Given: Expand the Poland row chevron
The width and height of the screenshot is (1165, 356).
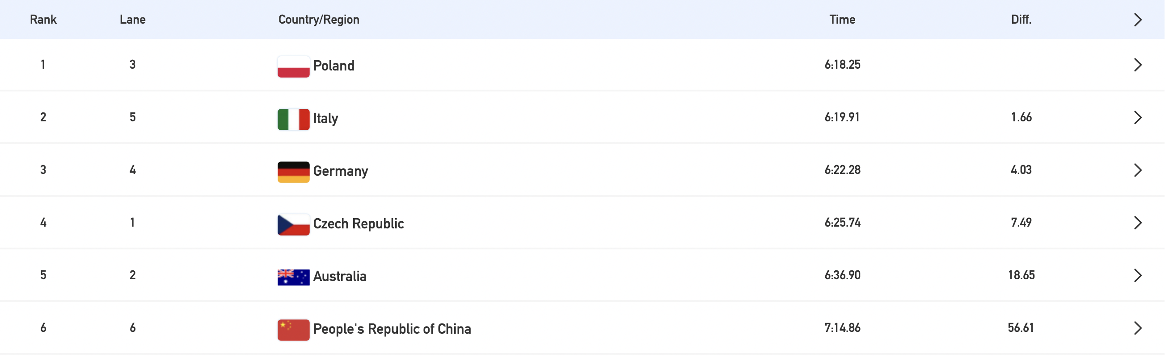Looking at the screenshot, I should tap(1138, 65).
